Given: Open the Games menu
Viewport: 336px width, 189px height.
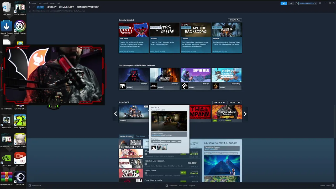Looking at the screenshot, I should (x=52, y=3).
